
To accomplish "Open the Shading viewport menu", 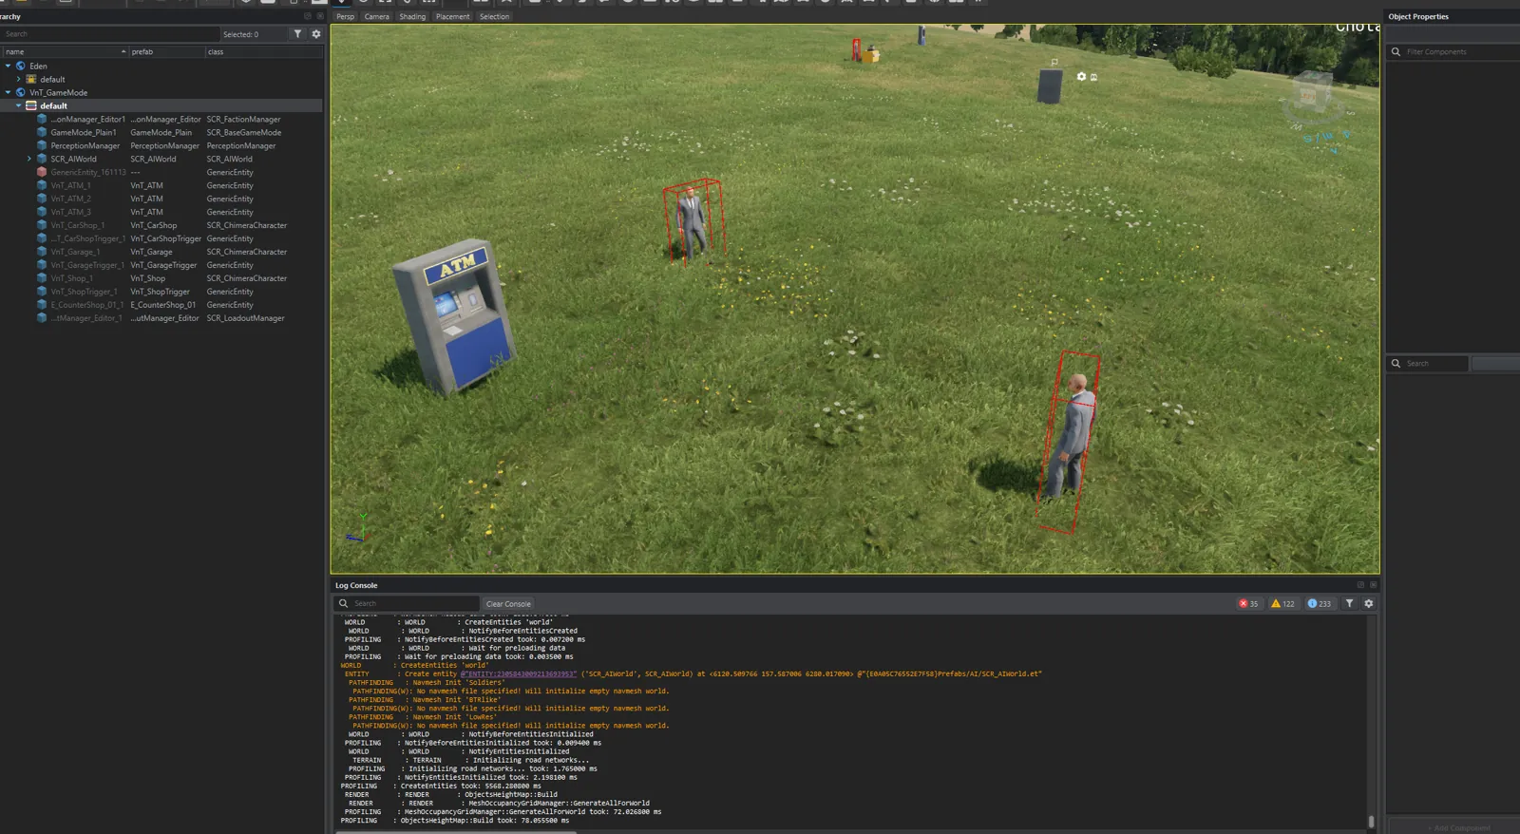I will click(x=412, y=16).
